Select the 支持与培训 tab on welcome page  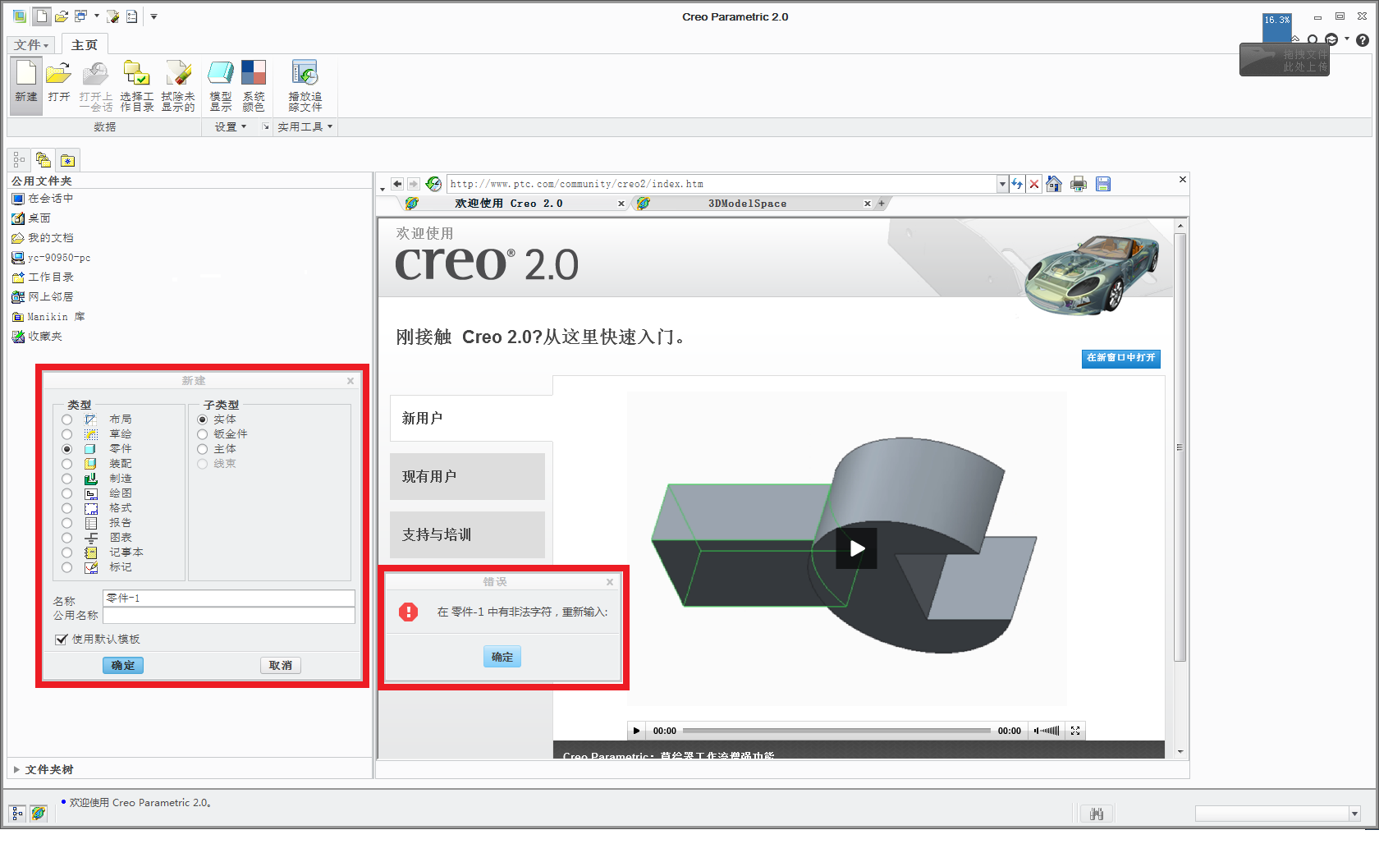point(467,535)
